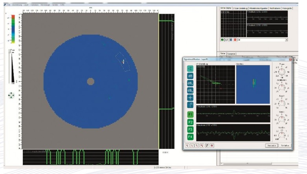Adjust the Phase rotary knob
Screen dimensions: 307x174
click(282, 72)
